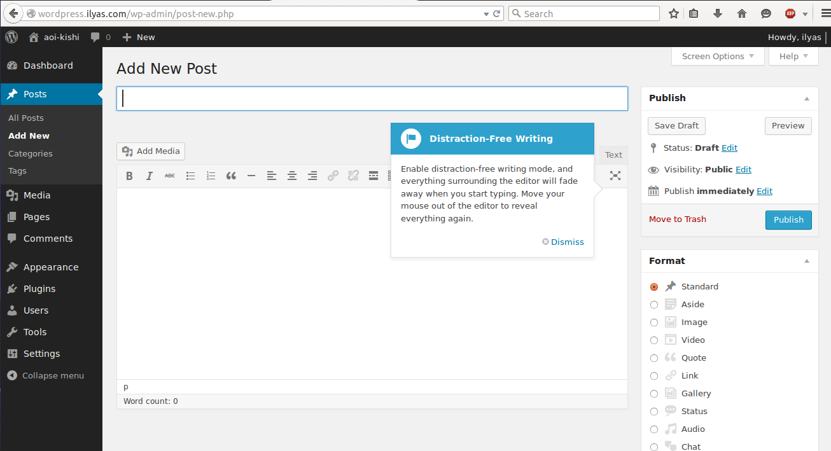Click the blue Publish button
Screen dimensions: 831x451
click(788, 219)
